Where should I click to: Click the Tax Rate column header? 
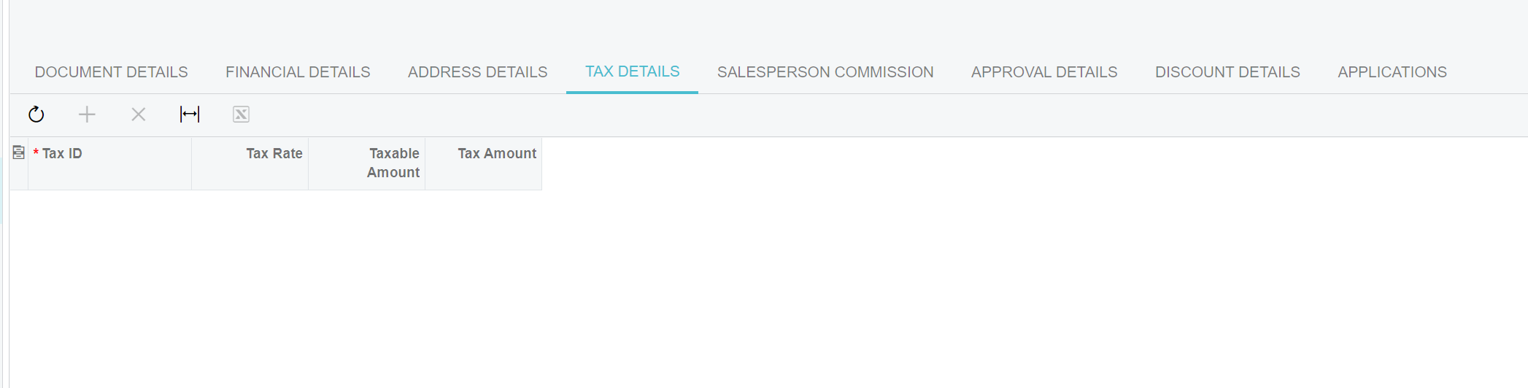(x=250, y=163)
